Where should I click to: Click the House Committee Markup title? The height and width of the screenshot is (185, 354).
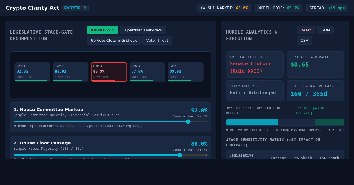pyautogui.click(x=48, y=110)
